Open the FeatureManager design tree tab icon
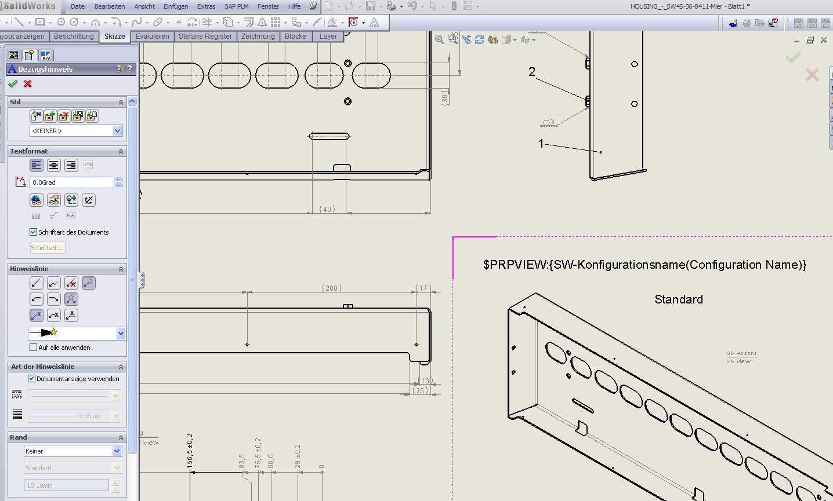Screen dimensions: 833x501 click(13, 55)
